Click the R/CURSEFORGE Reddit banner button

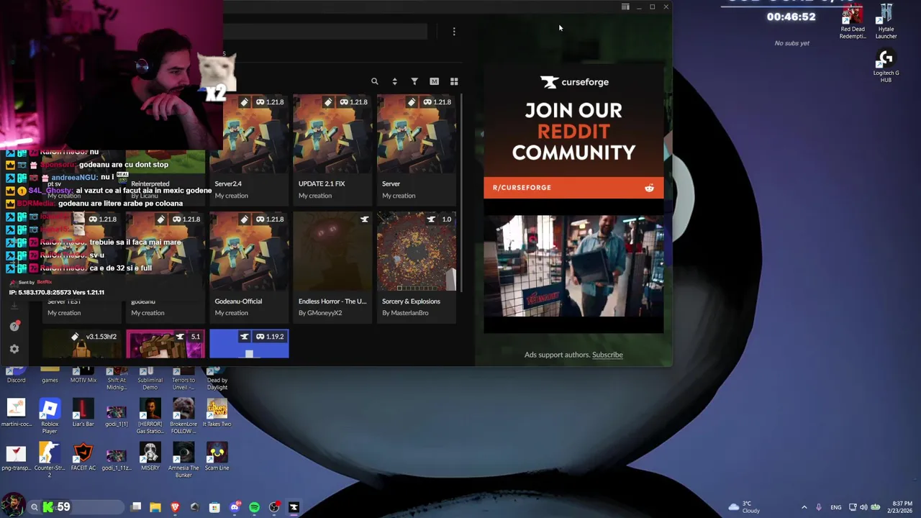click(x=573, y=188)
